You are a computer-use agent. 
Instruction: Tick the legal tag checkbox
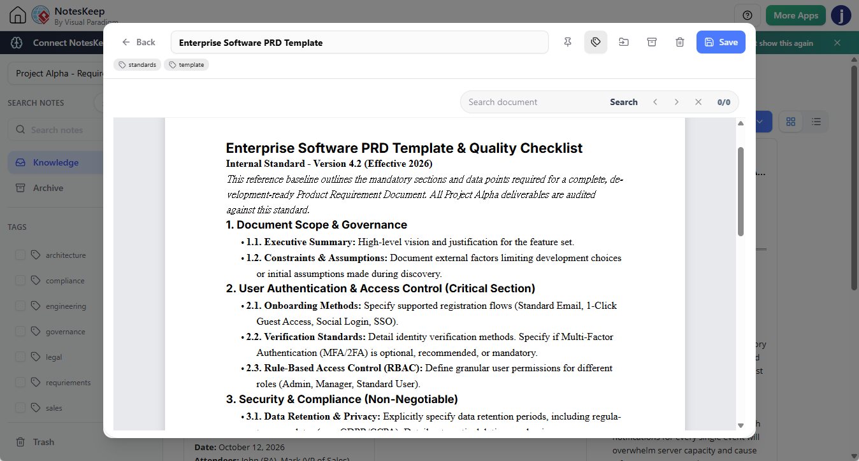point(20,357)
